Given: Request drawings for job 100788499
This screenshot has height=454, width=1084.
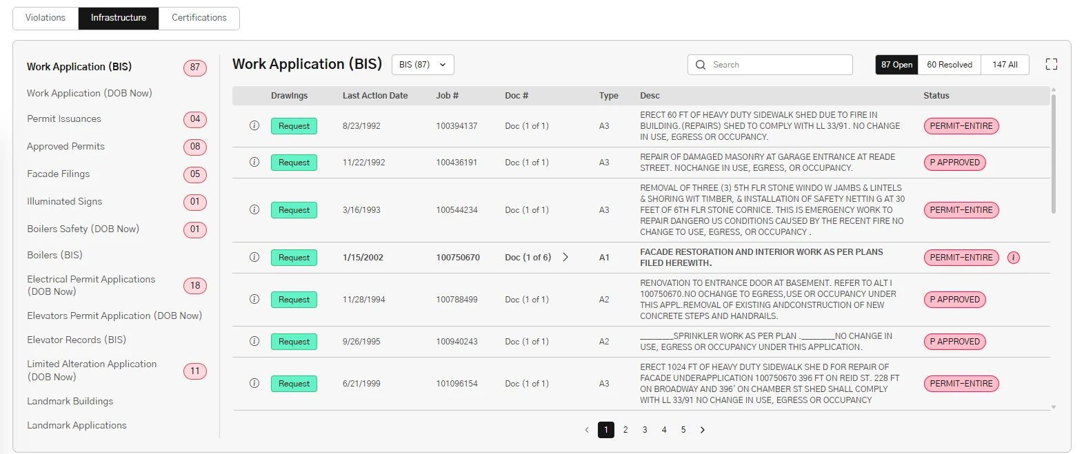Looking at the screenshot, I should (x=294, y=300).
